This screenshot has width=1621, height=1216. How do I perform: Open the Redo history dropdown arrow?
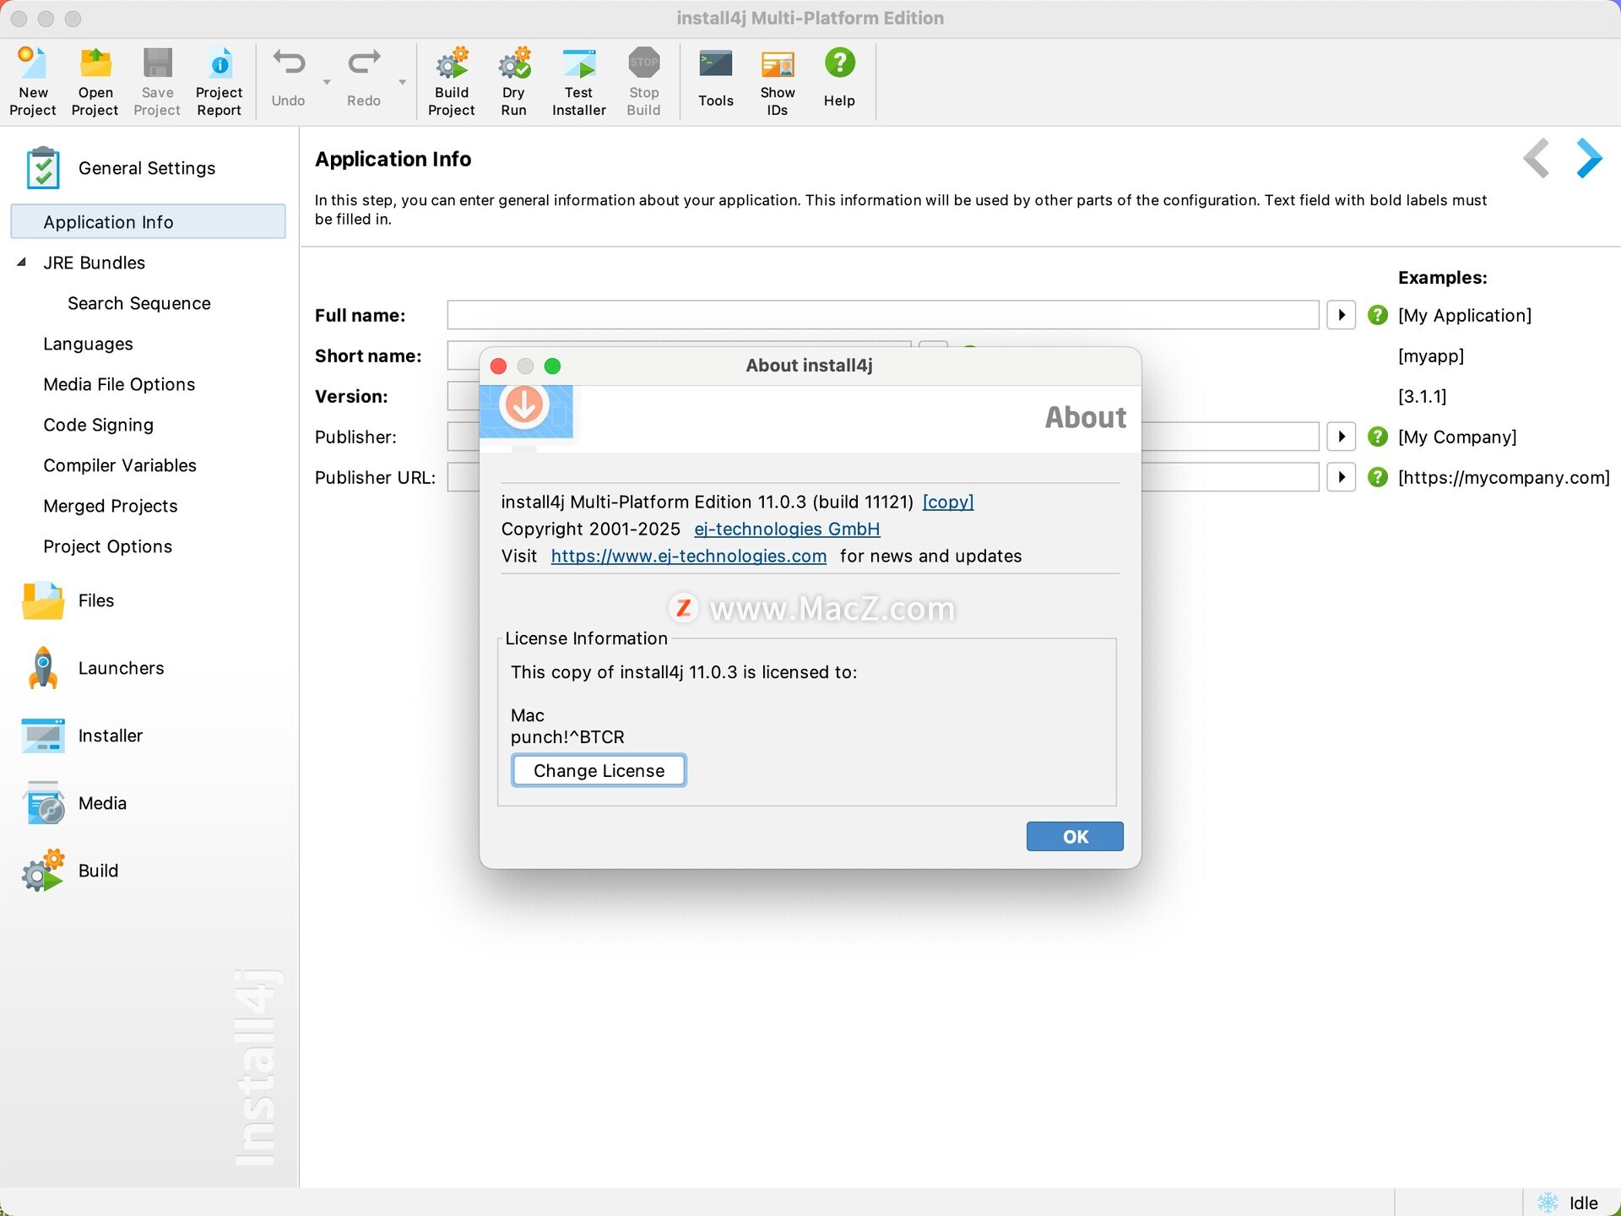(403, 82)
